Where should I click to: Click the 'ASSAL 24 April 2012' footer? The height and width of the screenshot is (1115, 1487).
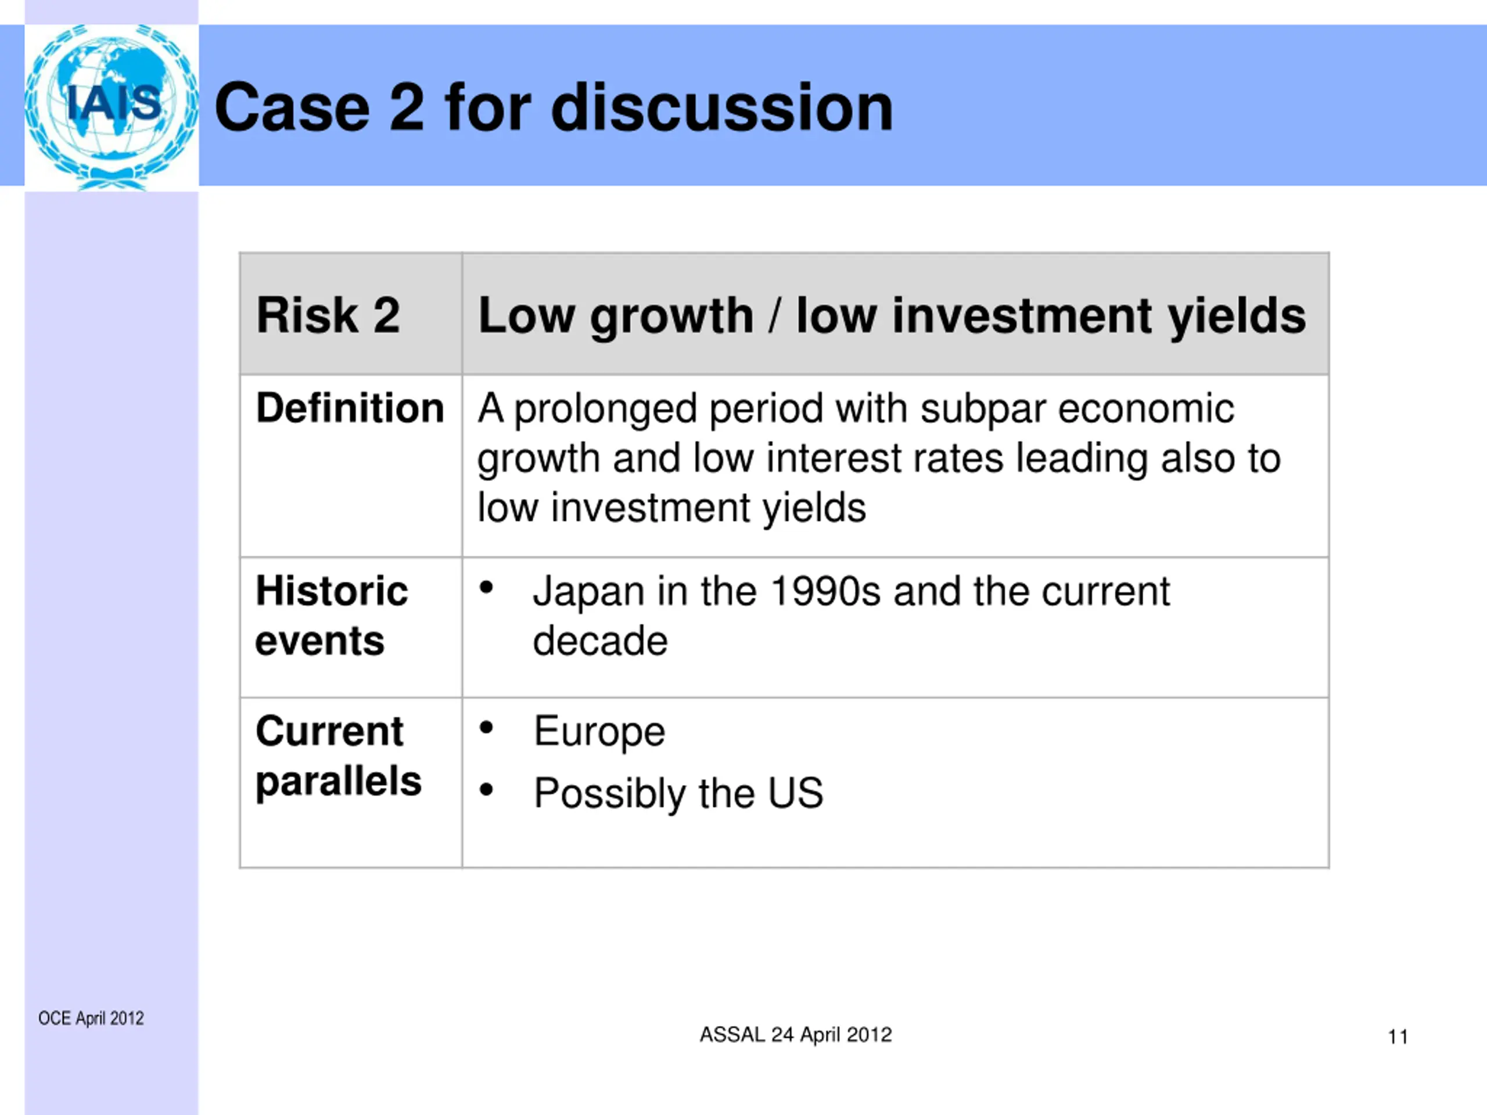click(795, 1034)
